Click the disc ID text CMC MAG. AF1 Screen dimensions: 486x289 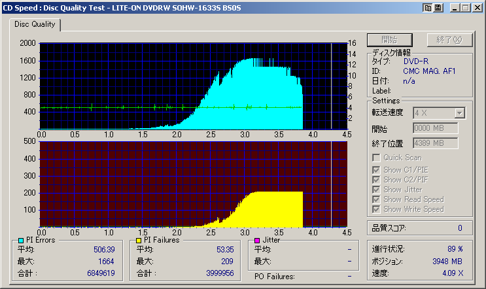pyautogui.click(x=429, y=71)
